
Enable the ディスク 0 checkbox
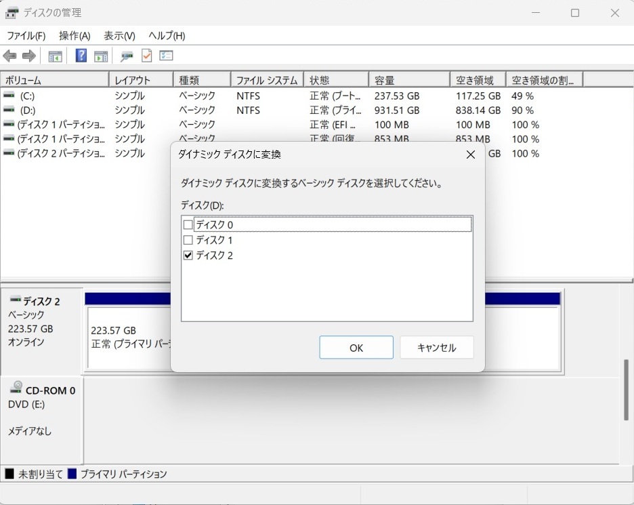[x=188, y=224]
